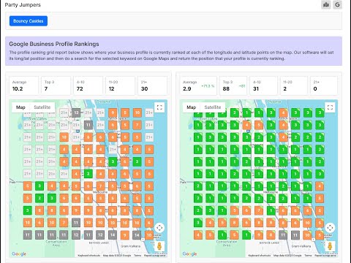Screen dimensions: 351x263
Task: Open Keyboard shortcuts on the left map
Action: [x=89, y=256]
